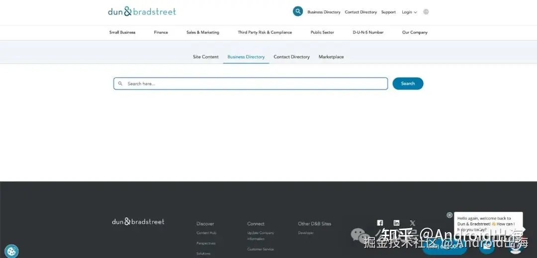537x258 pixels.
Task: Open the Sales & Marketing menu
Action: (x=203, y=32)
